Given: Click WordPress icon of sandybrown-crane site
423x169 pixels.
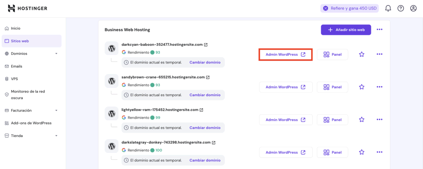Looking at the screenshot, I should coord(112,81).
